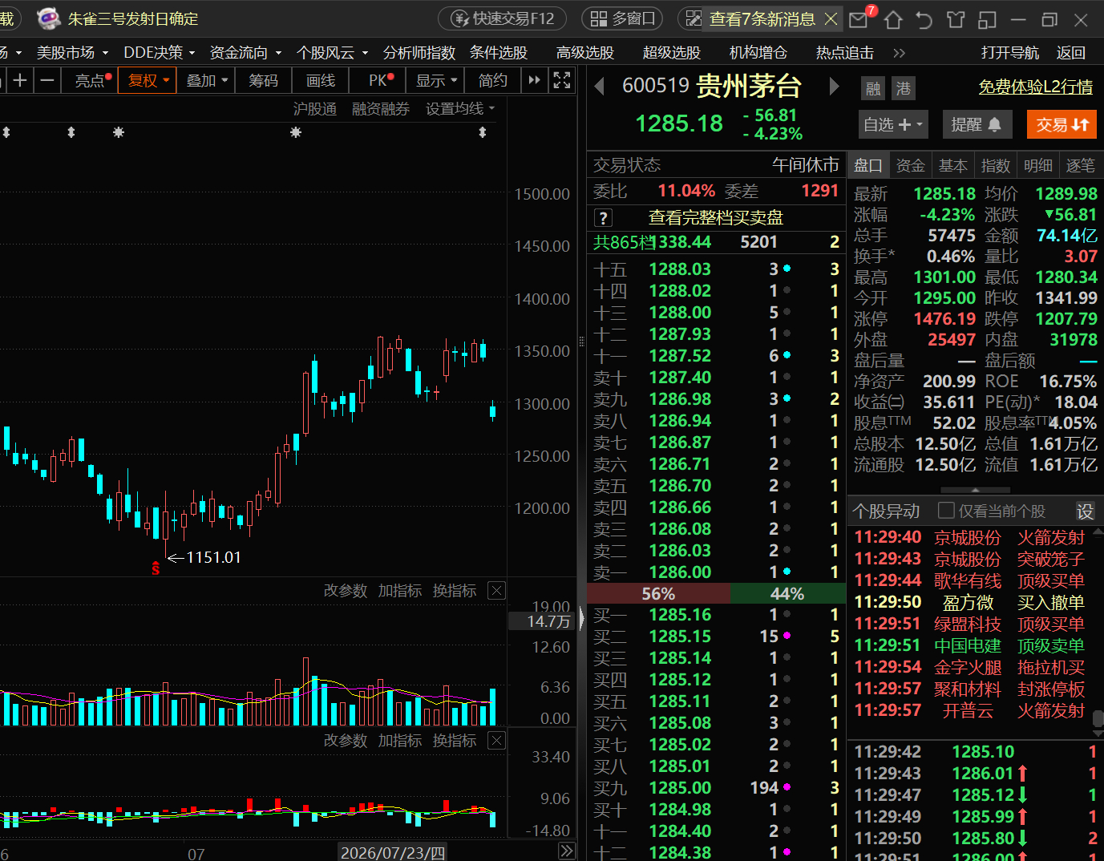The image size is (1104, 861).
Task: Click the mini-window icon beside the shirt icon
Action: pyautogui.click(x=987, y=19)
